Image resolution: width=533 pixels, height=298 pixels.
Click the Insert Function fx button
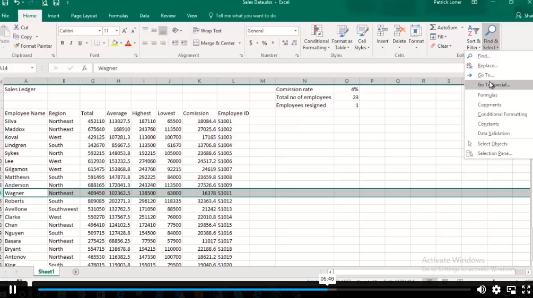tap(84, 68)
